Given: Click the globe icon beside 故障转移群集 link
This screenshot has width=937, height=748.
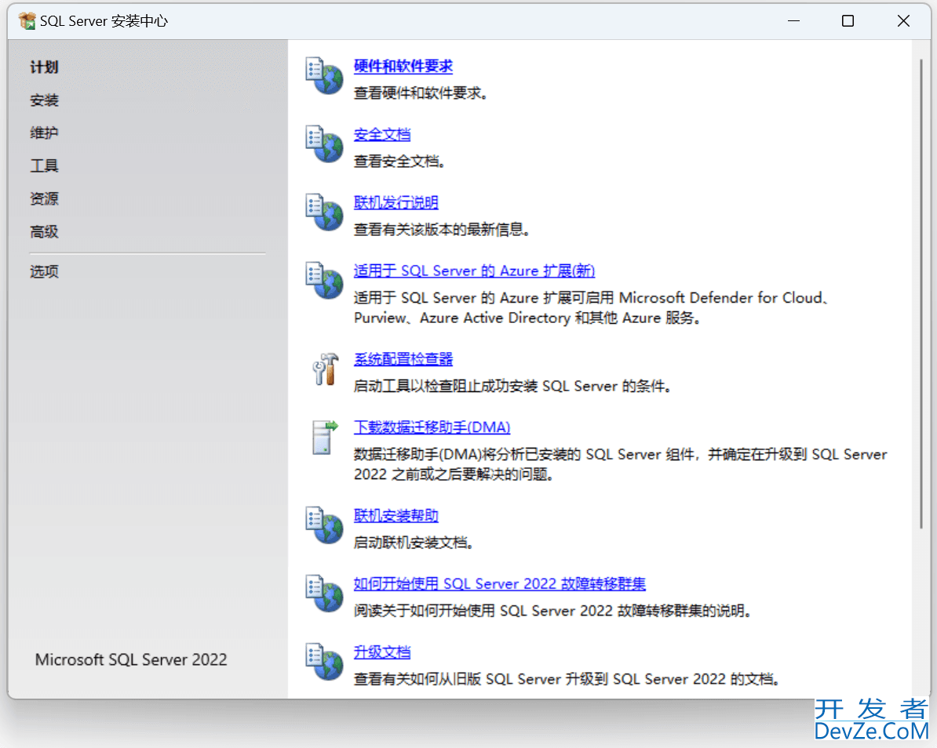Looking at the screenshot, I should (x=324, y=594).
